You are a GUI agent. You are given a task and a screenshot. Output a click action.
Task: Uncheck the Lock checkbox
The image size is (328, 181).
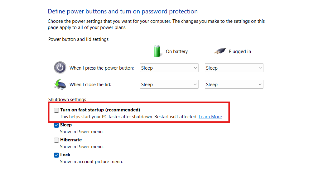(56, 155)
